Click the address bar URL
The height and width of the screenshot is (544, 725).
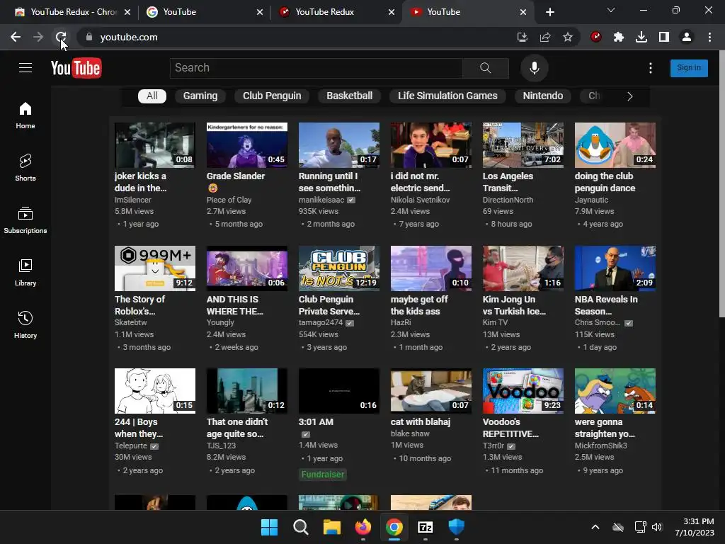tap(129, 37)
